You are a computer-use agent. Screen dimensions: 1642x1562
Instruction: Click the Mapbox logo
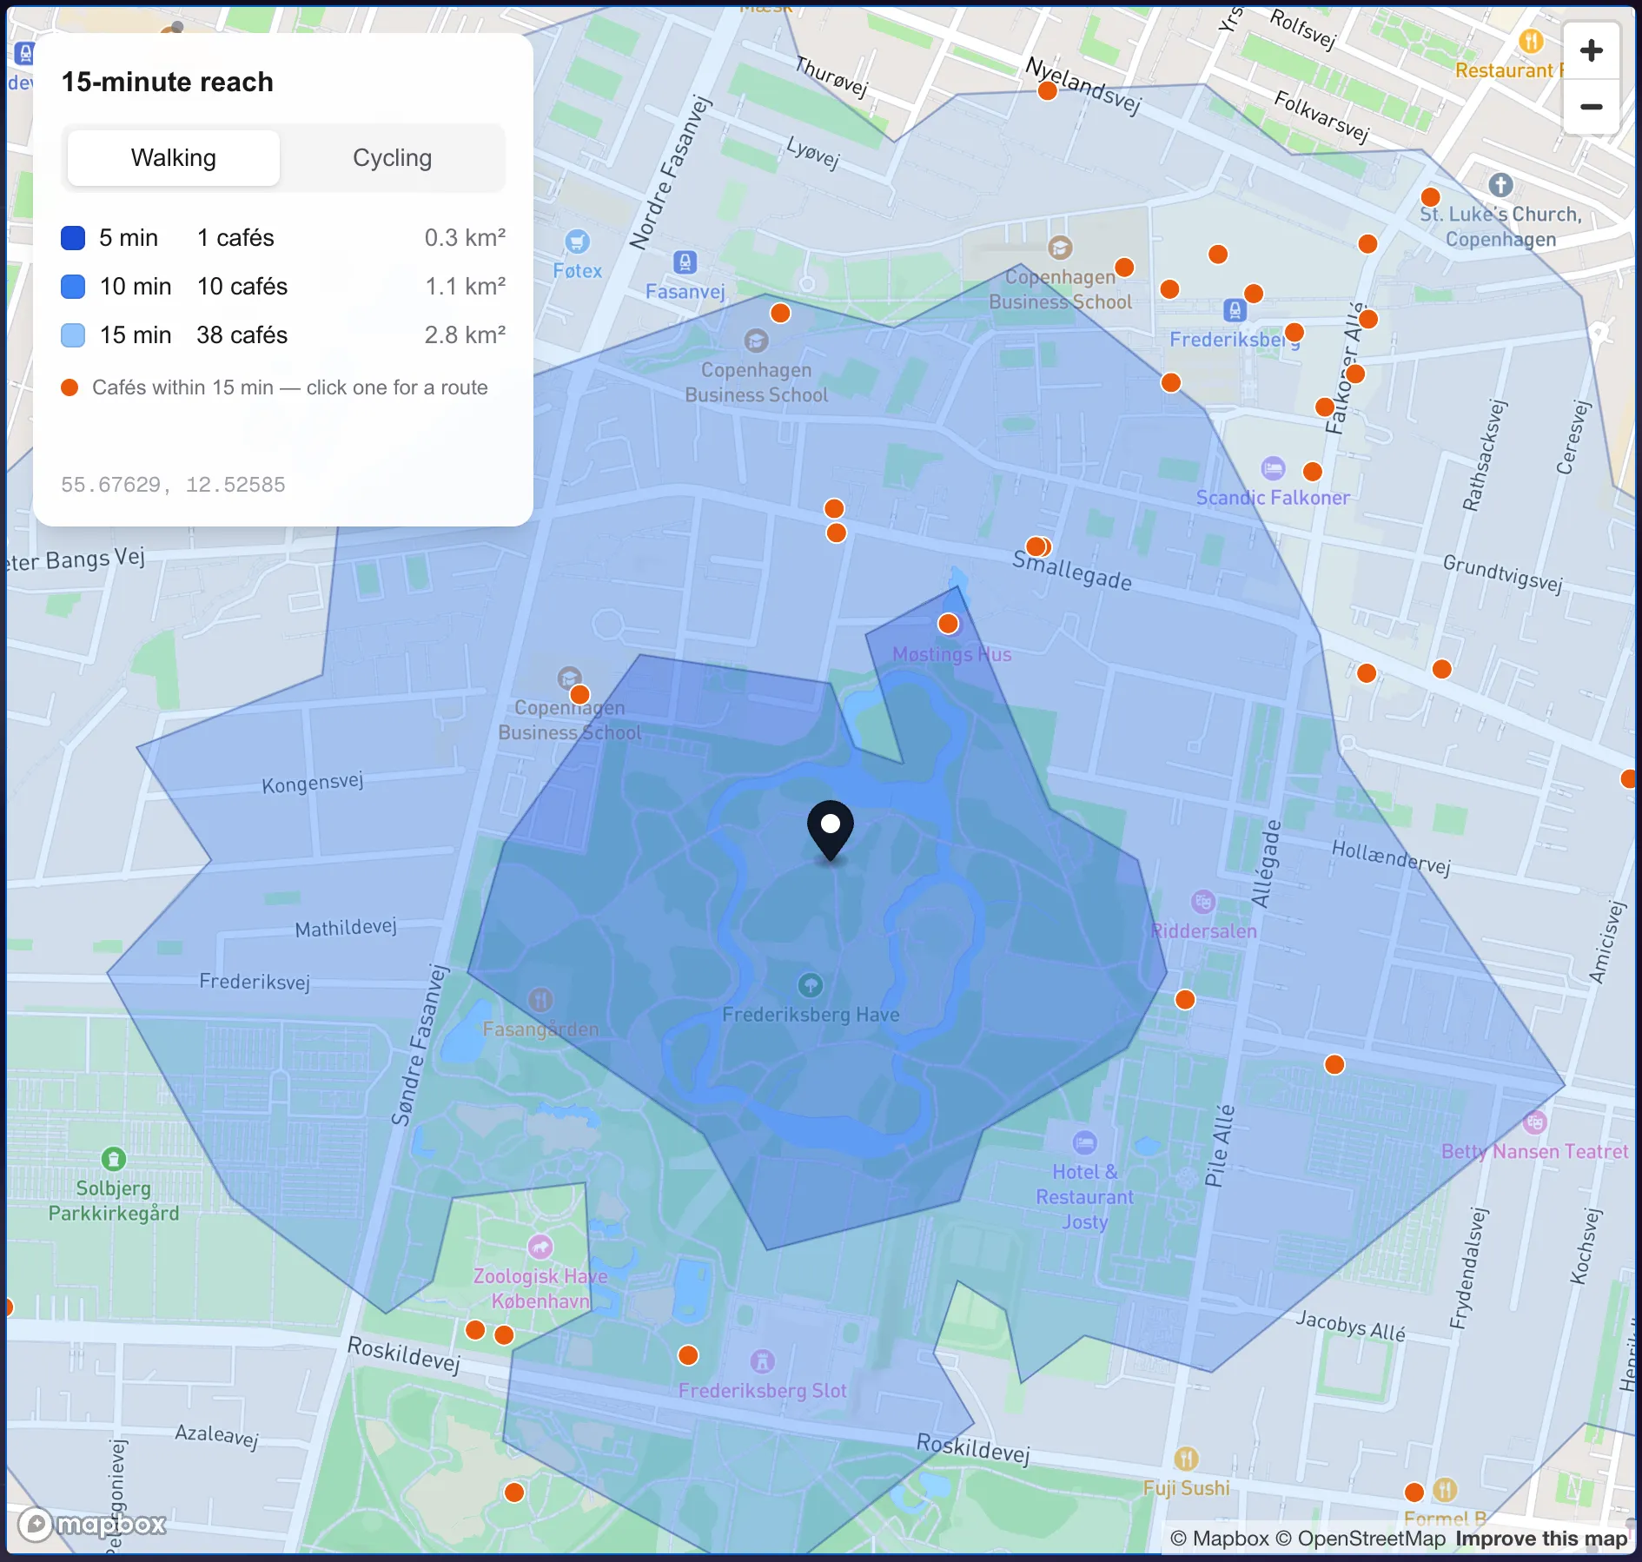tap(92, 1524)
